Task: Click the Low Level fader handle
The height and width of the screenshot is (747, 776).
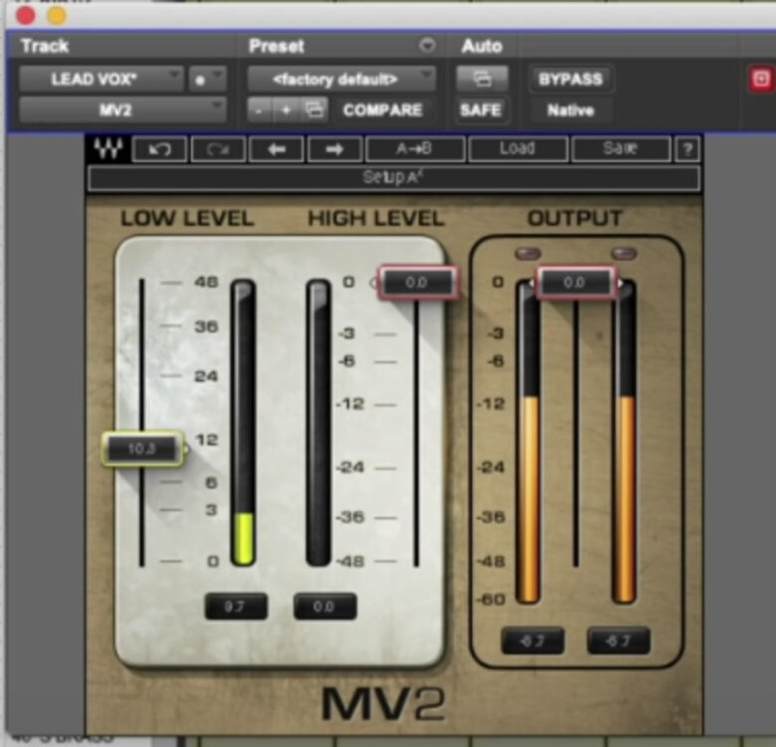Action: (142, 449)
